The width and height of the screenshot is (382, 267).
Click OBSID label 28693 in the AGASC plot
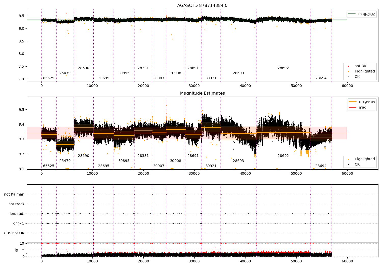(x=238, y=73)
